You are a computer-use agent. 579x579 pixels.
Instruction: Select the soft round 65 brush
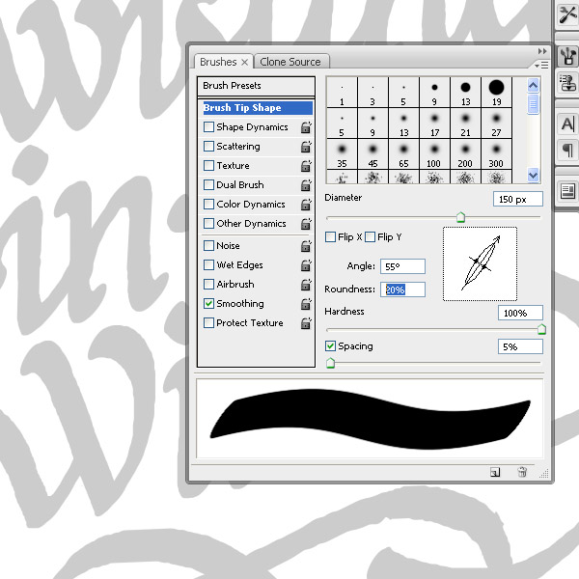click(x=403, y=154)
